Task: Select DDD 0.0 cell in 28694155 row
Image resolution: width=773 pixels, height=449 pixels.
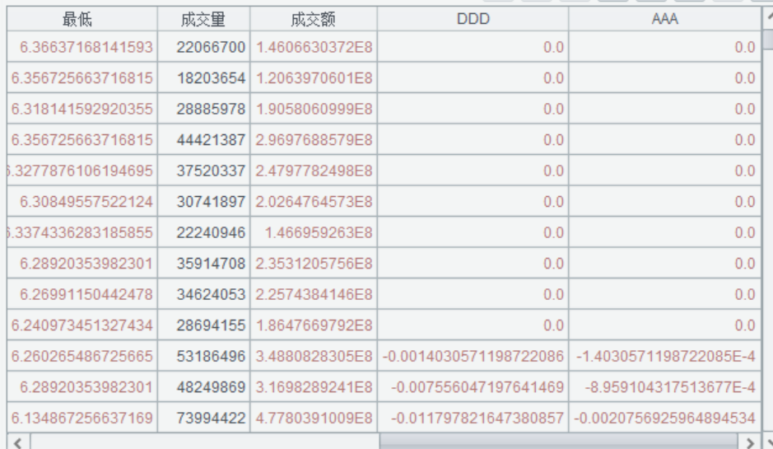Action: 473,325
